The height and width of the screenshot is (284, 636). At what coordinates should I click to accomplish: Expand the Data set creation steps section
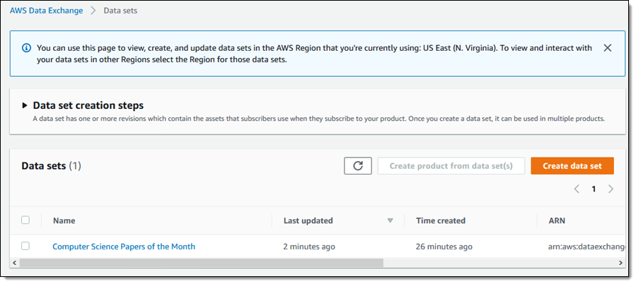pos(25,105)
